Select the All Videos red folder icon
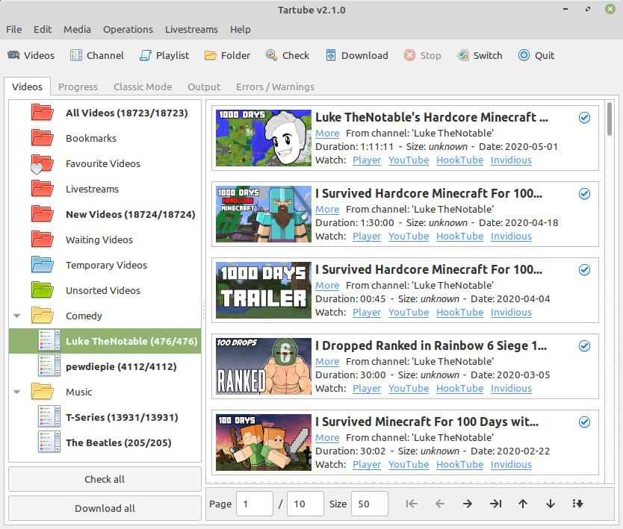This screenshot has width=623, height=529. point(42,113)
